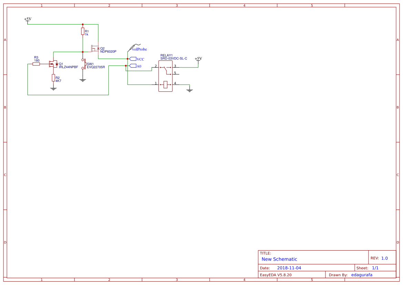The image size is (403, 285).
Task: Select the Q1 IRLZ44NPBF MOSFET symbol
Action: (x=53, y=64)
